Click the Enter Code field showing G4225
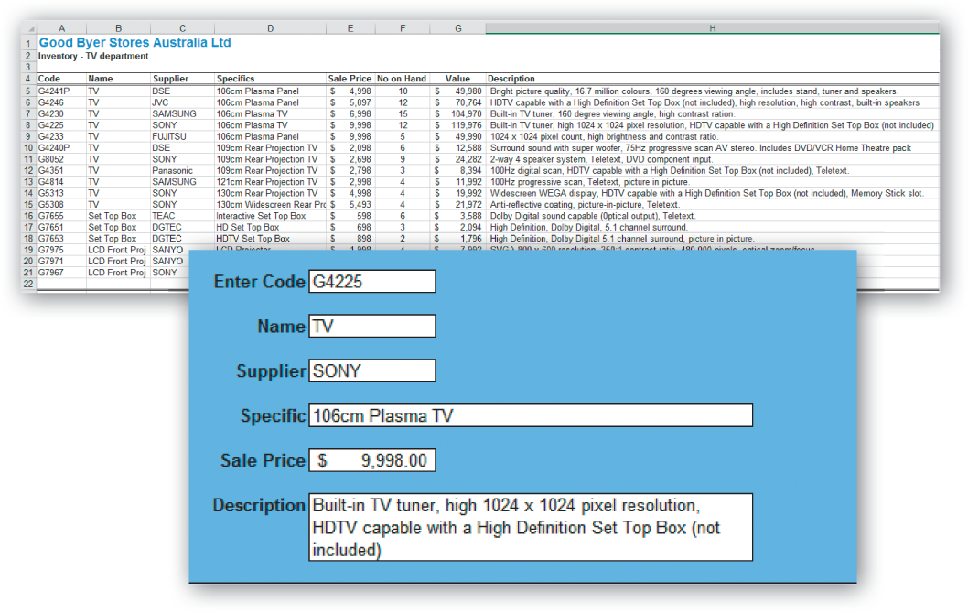 [x=372, y=282]
